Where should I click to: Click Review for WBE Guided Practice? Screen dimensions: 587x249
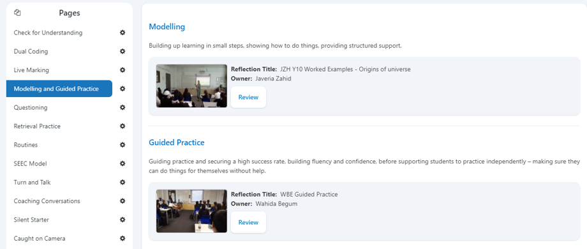[248, 222]
